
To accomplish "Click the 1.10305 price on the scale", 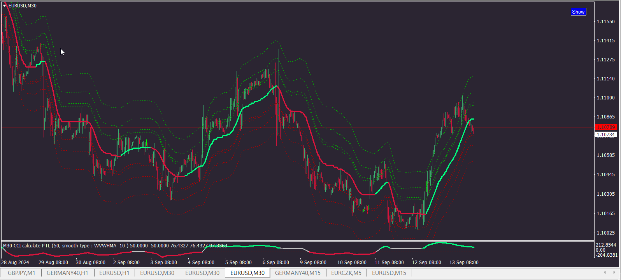I will pos(606,194).
